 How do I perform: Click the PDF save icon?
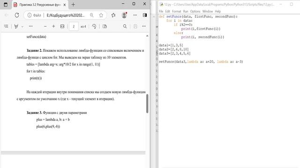coord(135,26)
